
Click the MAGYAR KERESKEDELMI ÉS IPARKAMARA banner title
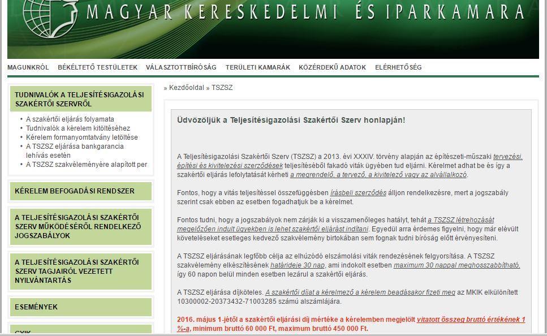click(x=305, y=12)
